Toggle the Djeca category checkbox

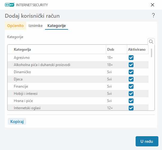pos(131,79)
